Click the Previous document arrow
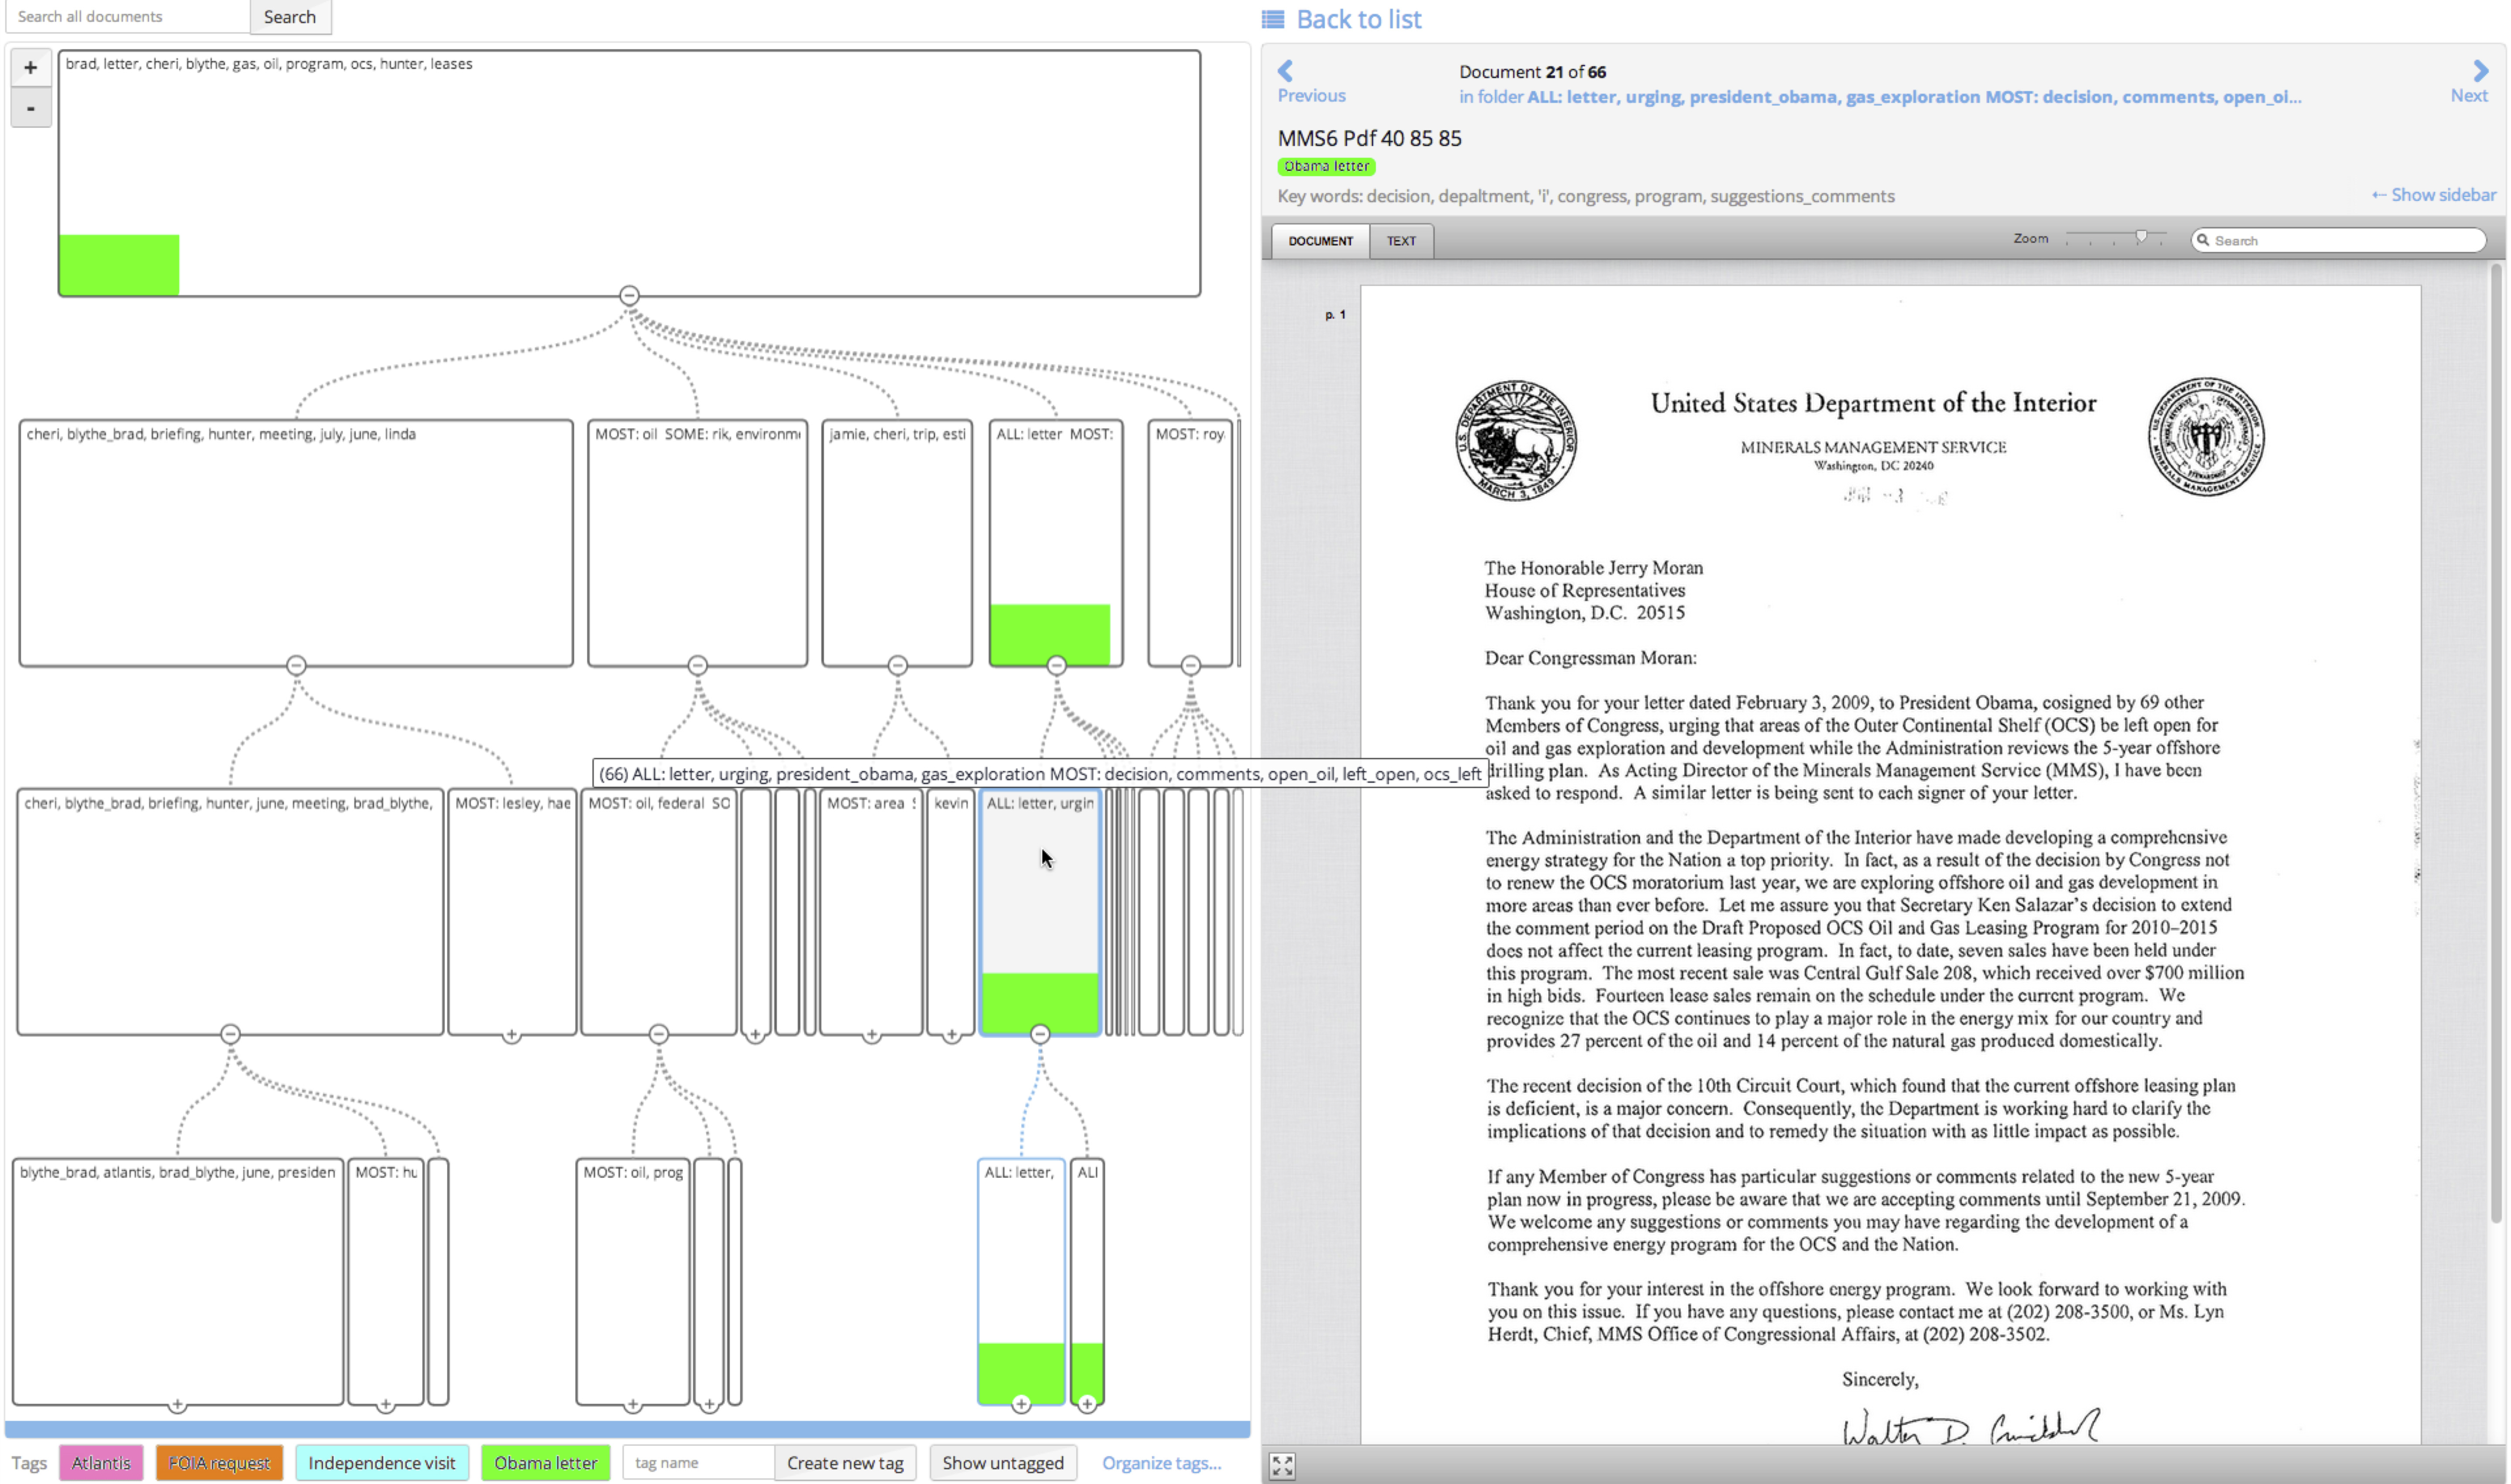 (x=1286, y=71)
